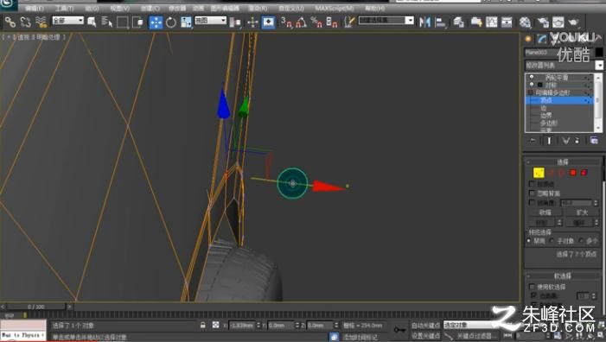606x342 pixels.
Task: Click the Mirror tool icon
Action: (424, 22)
